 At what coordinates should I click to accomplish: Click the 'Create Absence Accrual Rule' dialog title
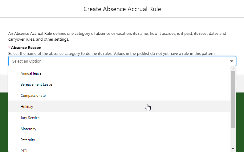[122, 9]
